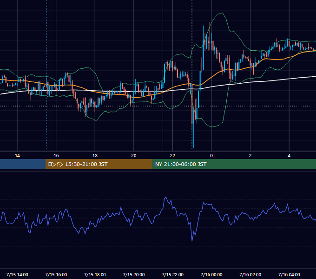
Task: Click the 7/15 20:00 time label
Action: [x=134, y=274]
